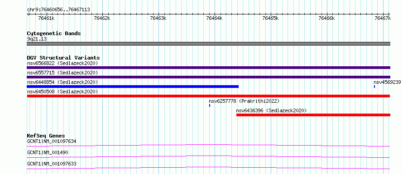Click the magenta line for GCNT1|NM_001097633
The width and height of the screenshot is (403, 174).
point(208,168)
